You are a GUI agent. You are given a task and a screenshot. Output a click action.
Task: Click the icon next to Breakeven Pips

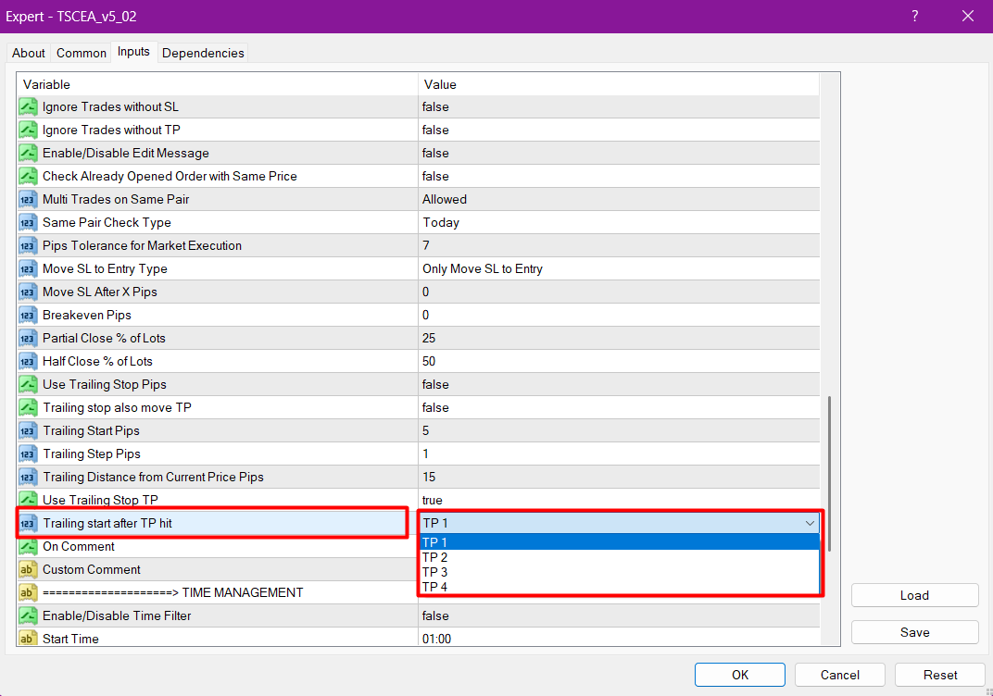click(28, 316)
